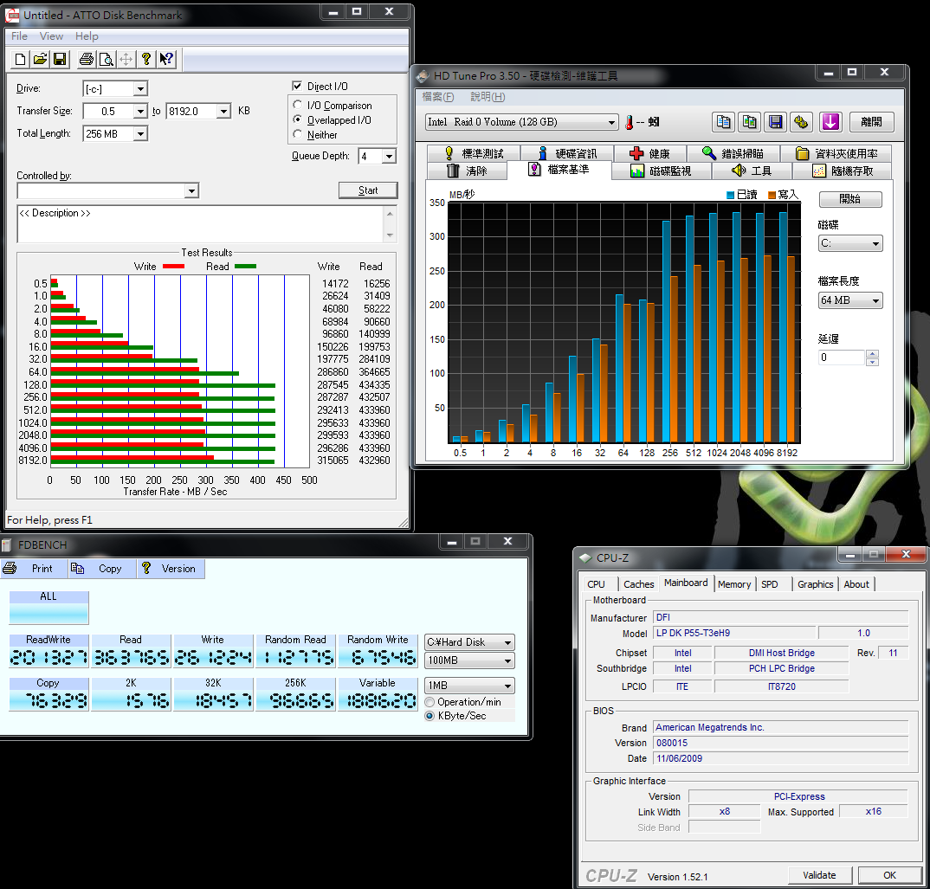Switch to the Memory tab in CPU-Z

click(733, 584)
